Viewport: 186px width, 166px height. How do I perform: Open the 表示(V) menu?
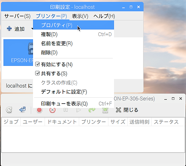click(80, 16)
